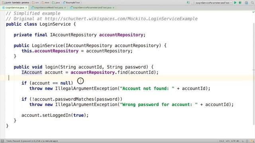
Task: Open the Project Structure icon
Action: pyautogui.click(x=247, y=3)
